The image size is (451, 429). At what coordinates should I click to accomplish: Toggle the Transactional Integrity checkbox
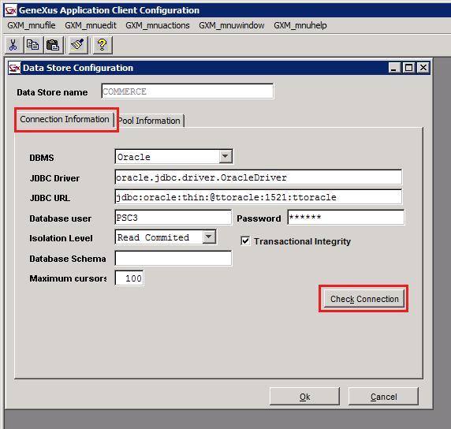(x=245, y=241)
